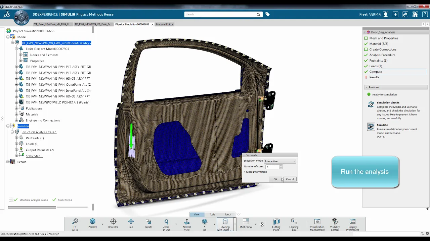
Task: Toggle the Create Connections checkbox
Action: point(366,49)
